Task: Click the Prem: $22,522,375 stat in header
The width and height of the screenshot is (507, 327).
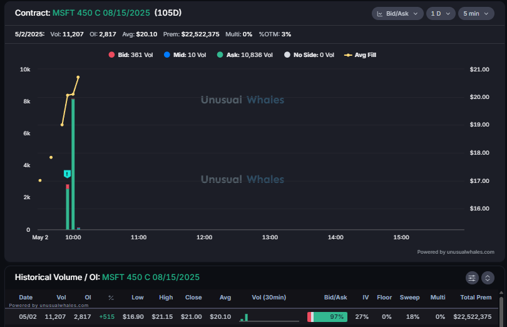Action: pyautogui.click(x=191, y=34)
